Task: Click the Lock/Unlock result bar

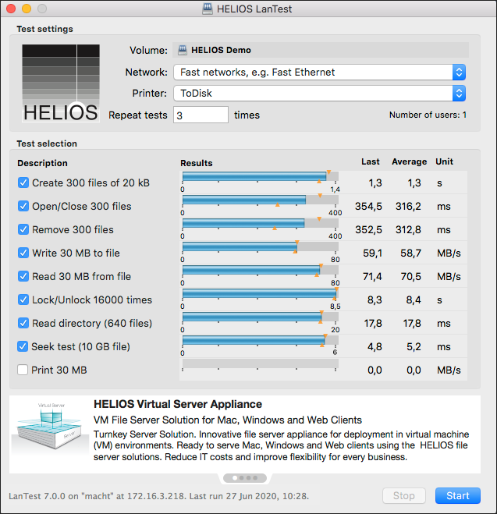Action: (261, 294)
